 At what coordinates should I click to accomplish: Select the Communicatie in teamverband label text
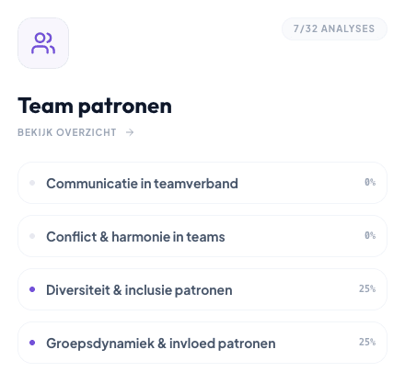tap(142, 184)
